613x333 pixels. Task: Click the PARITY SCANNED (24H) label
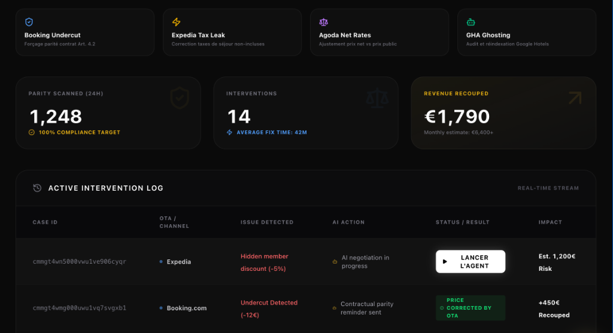(x=66, y=93)
